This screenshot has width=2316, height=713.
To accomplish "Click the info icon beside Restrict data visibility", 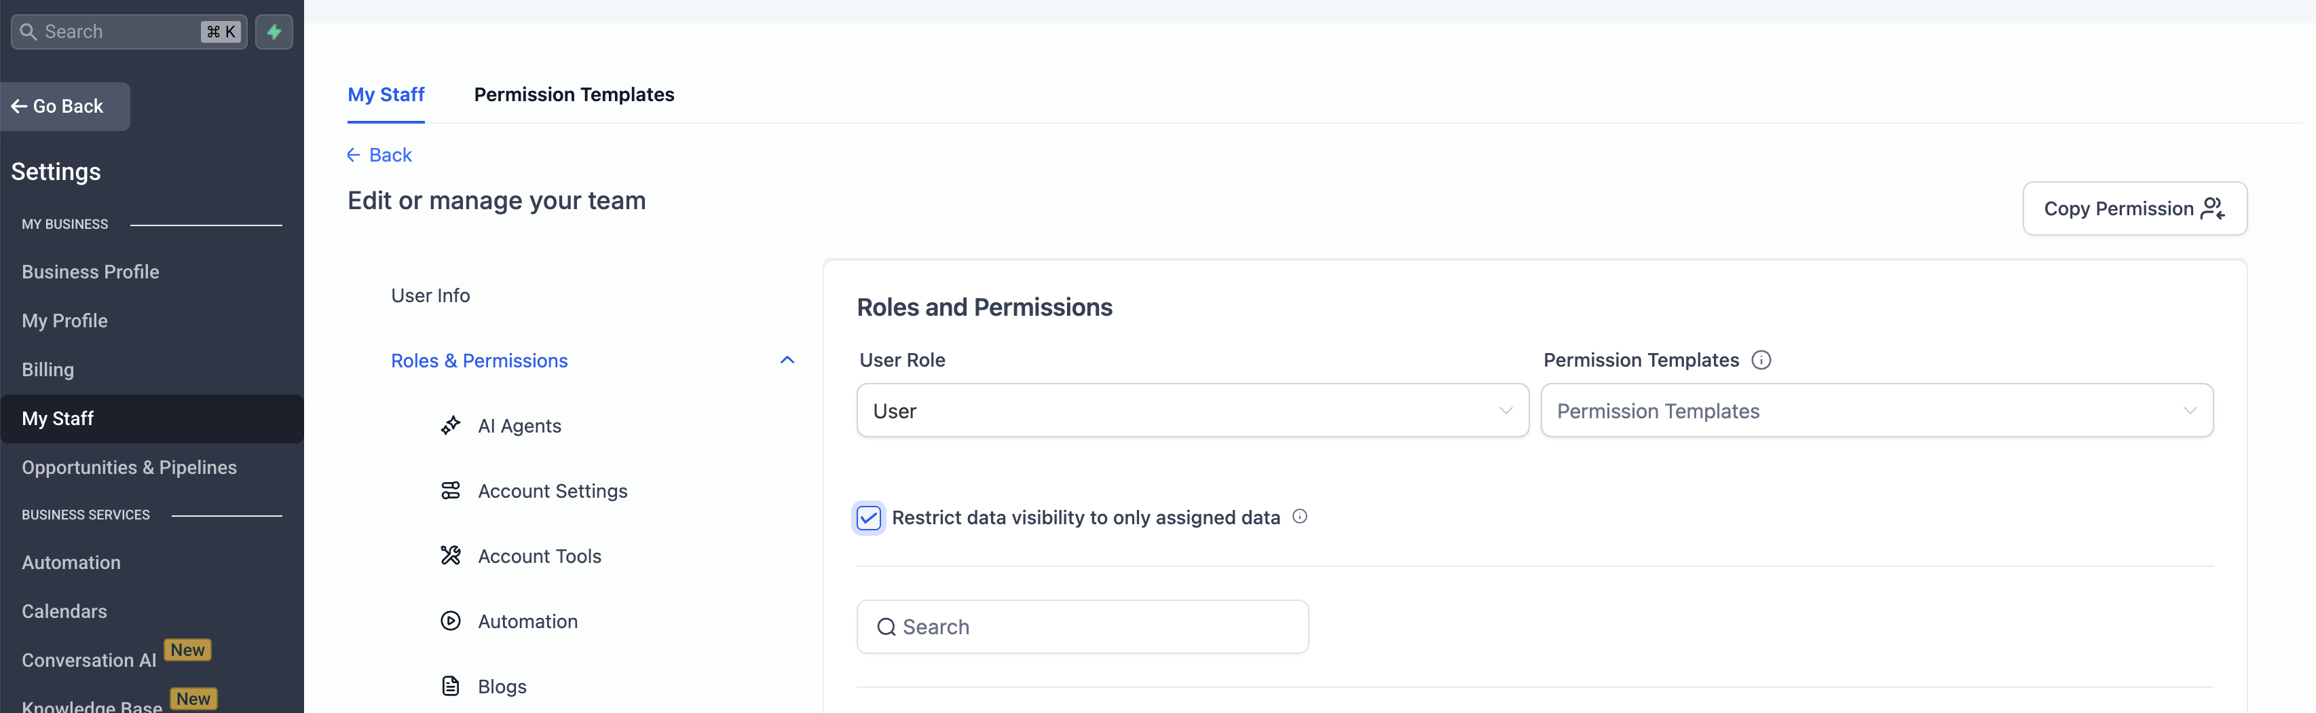I will 1299,517.
